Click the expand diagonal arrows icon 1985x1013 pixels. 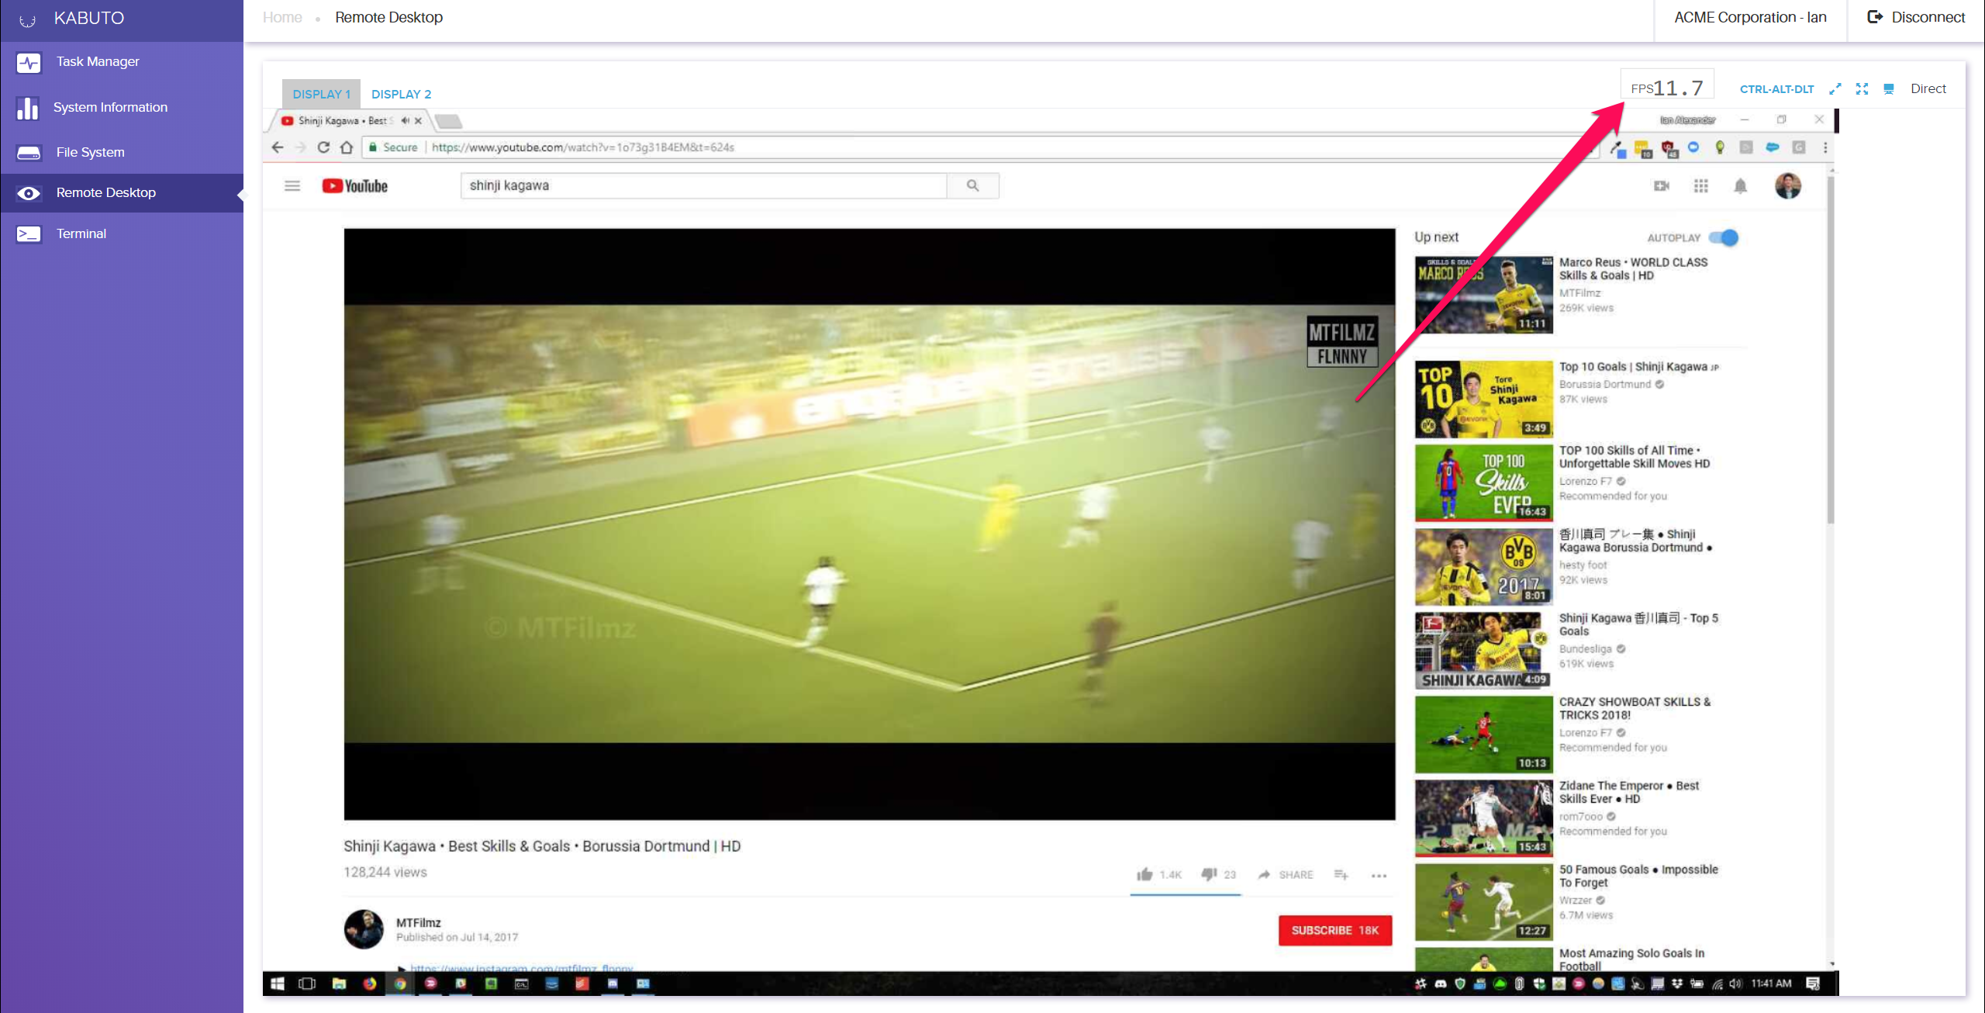(1835, 89)
